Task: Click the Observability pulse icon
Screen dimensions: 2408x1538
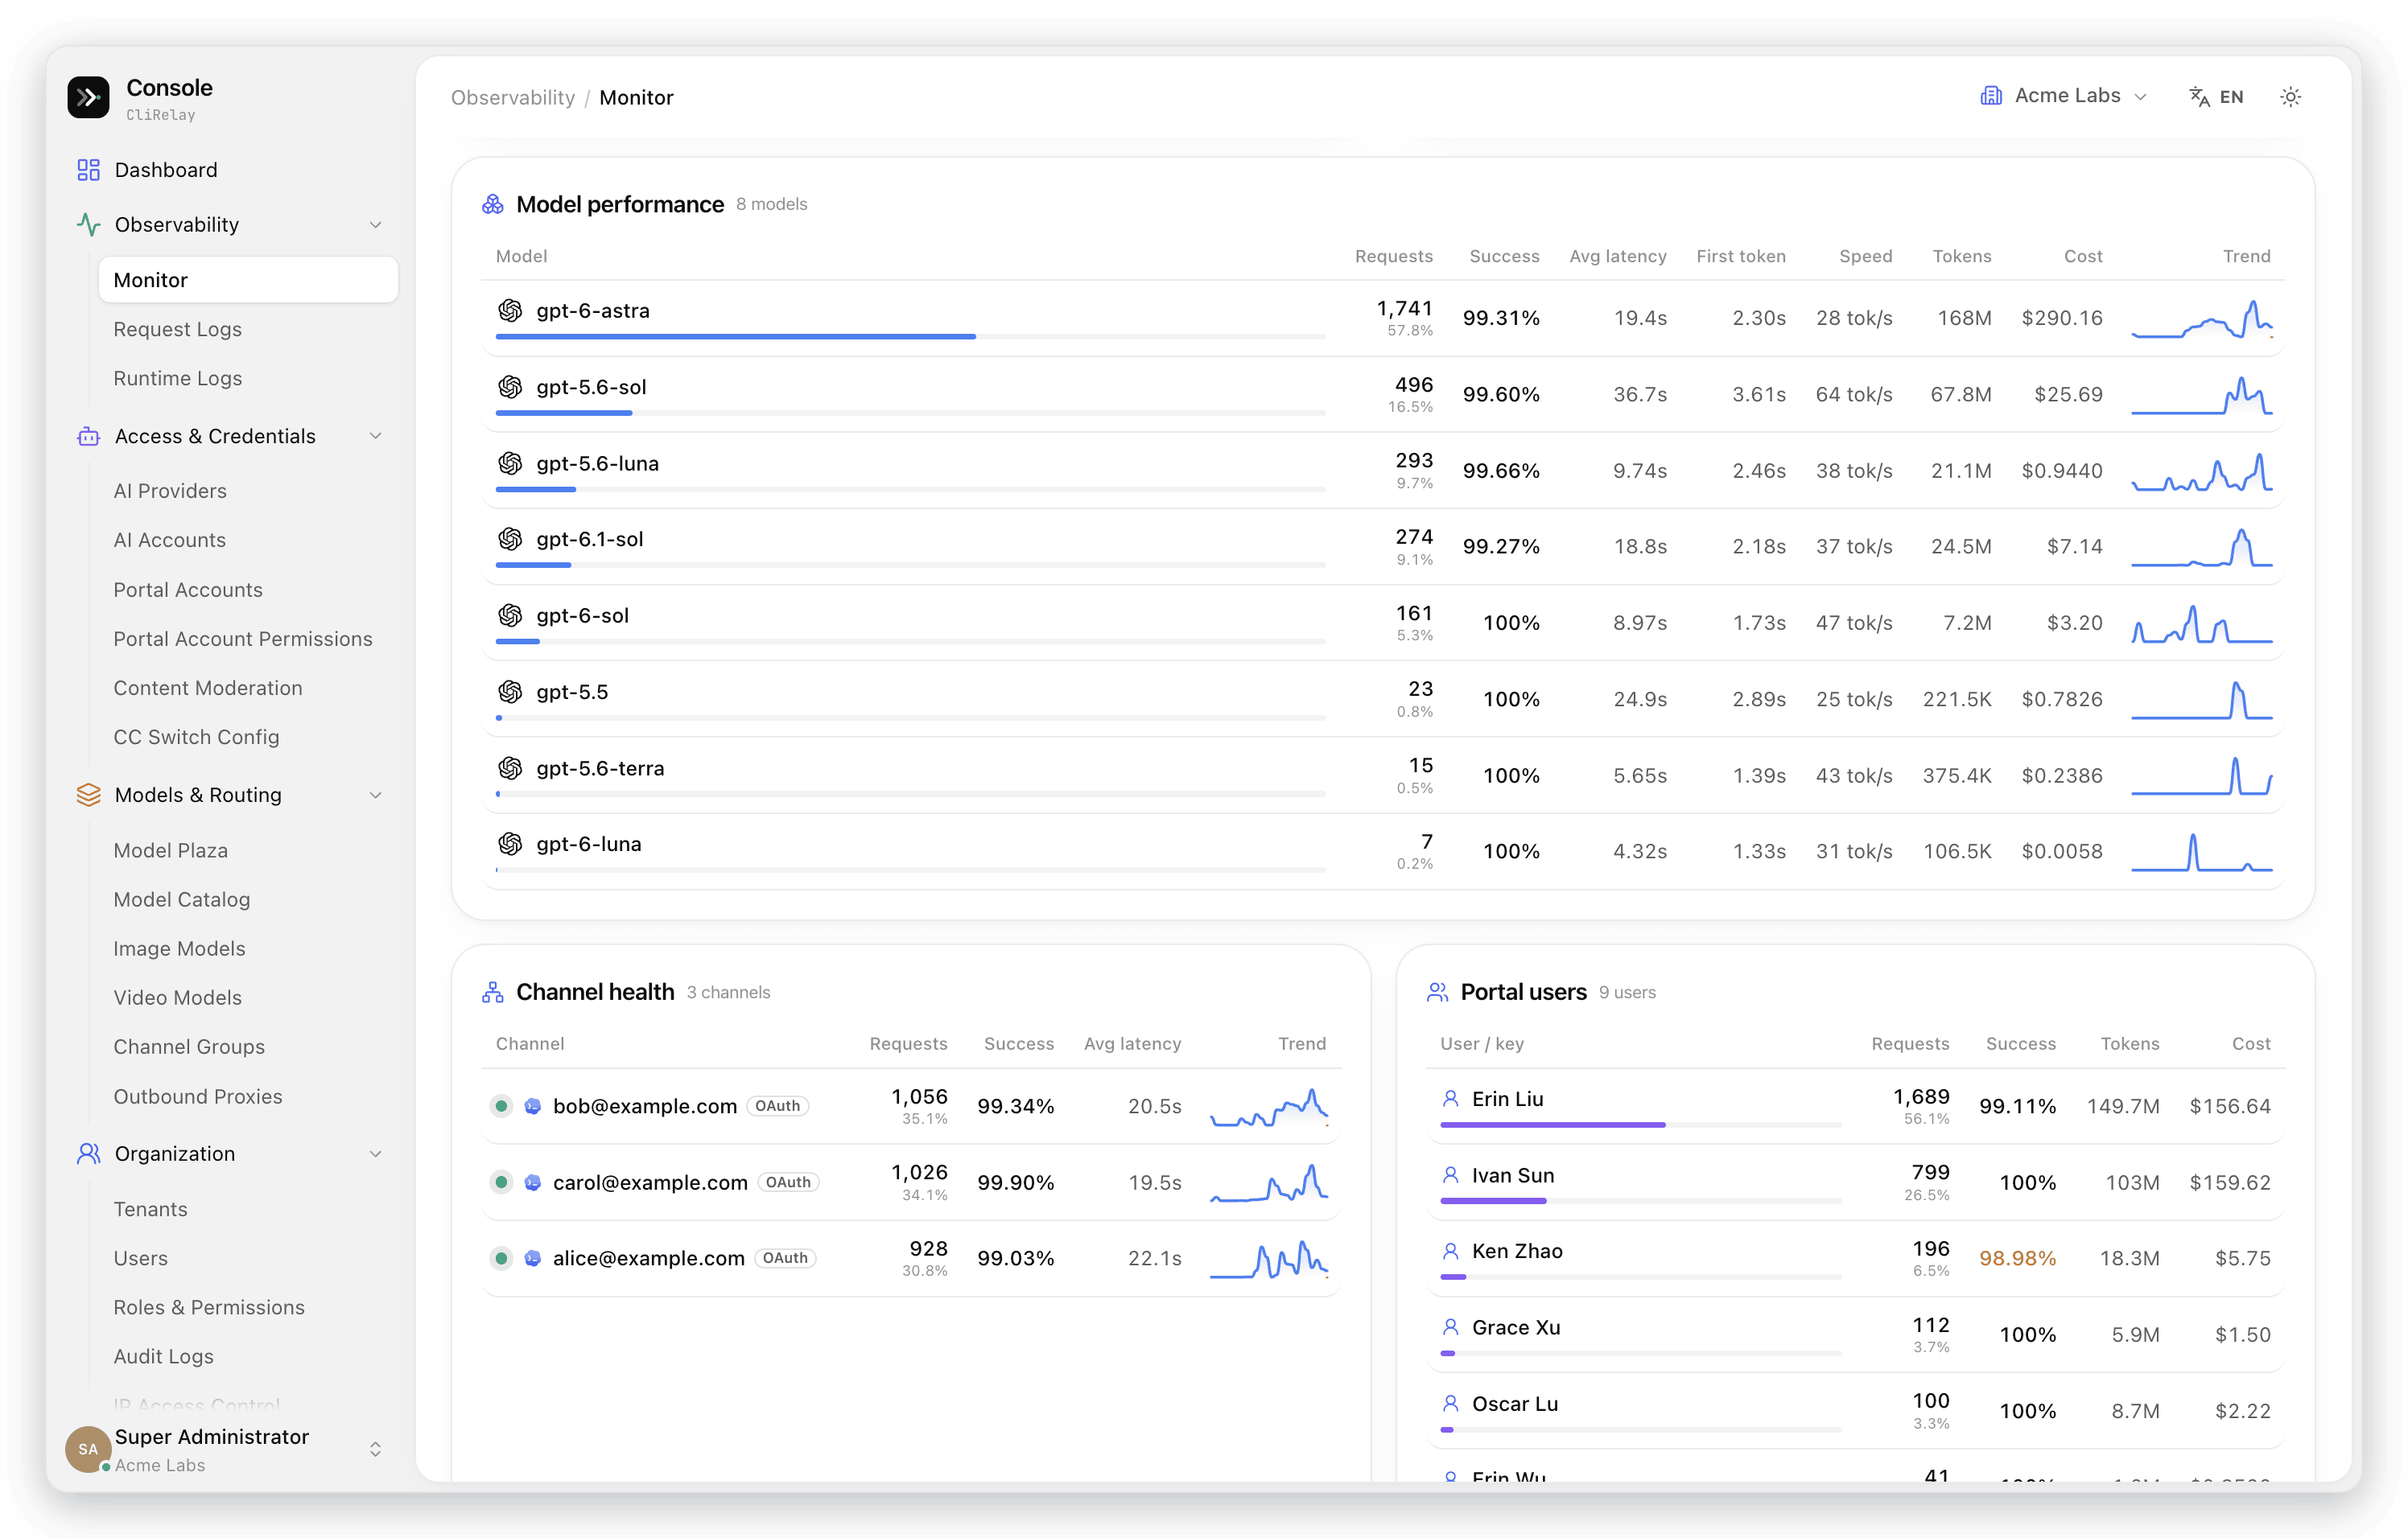Action: pyautogui.click(x=88, y=225)
